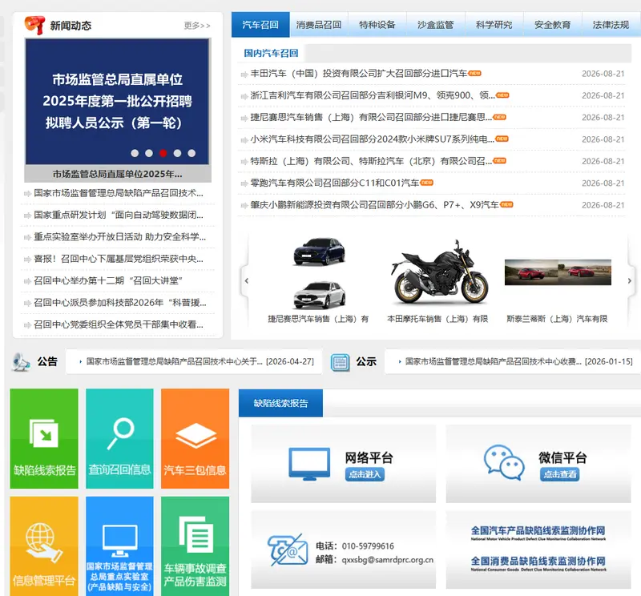Open news item 重点实验室举办开放日活动
This screenshot has width=641, height=596.
point(119,236)
